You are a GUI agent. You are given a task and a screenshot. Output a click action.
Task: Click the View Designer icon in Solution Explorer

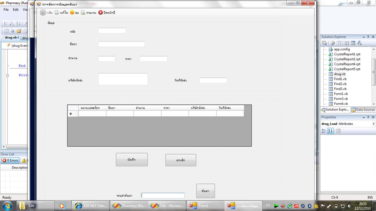click(353, 43)
